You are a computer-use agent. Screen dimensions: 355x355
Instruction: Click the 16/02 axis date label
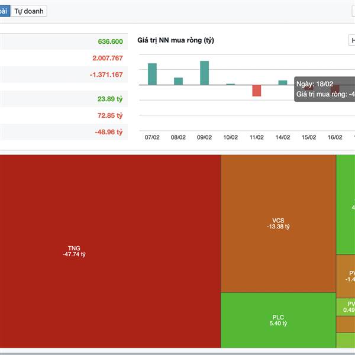335,137
